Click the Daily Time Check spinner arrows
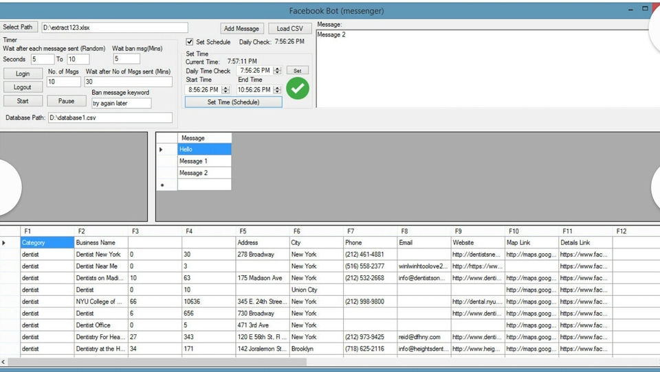The image size is (660, 372). click(277, 71)
